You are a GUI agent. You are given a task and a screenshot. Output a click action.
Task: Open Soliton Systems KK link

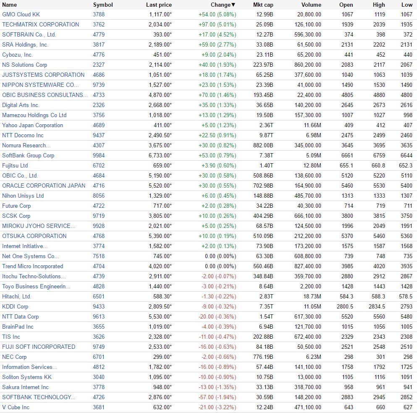[x=27, y=378]
